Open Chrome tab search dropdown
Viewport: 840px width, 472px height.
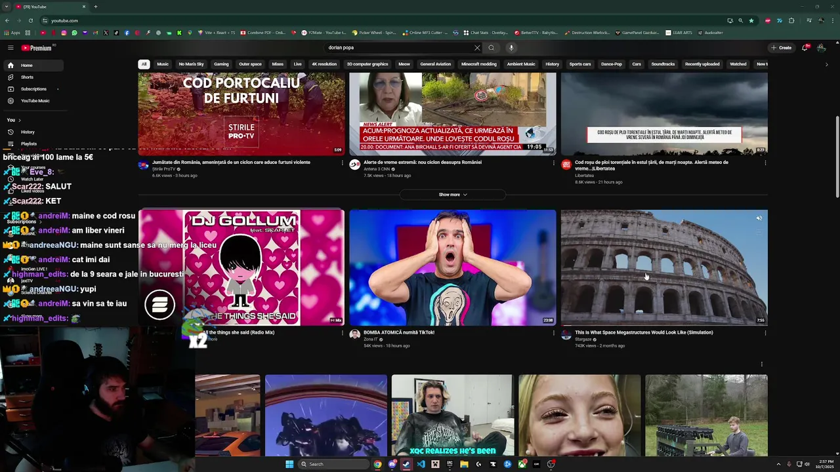click(x=7, y=7)
